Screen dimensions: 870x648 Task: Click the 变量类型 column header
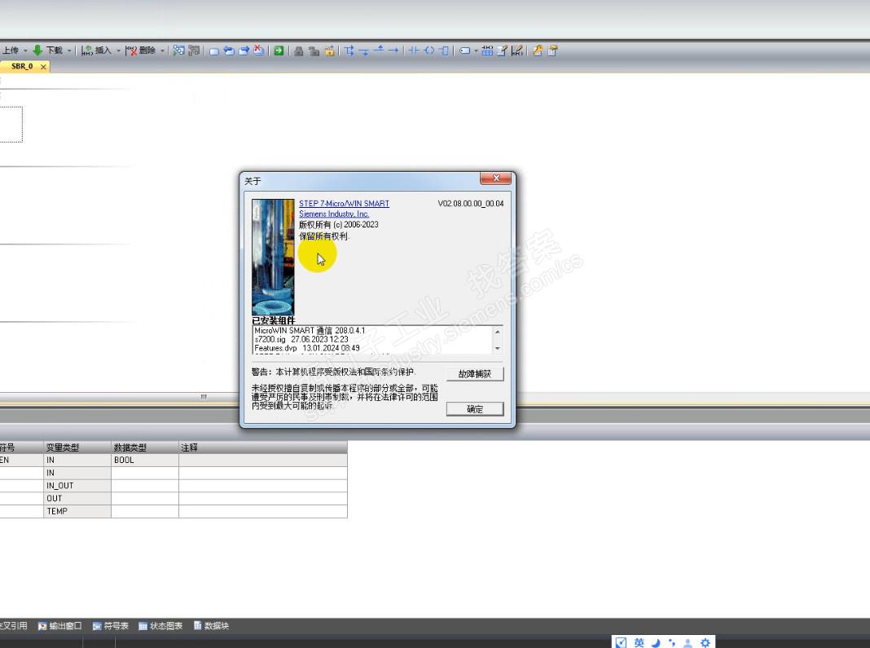pyautogui.click(x=77, y=447)
